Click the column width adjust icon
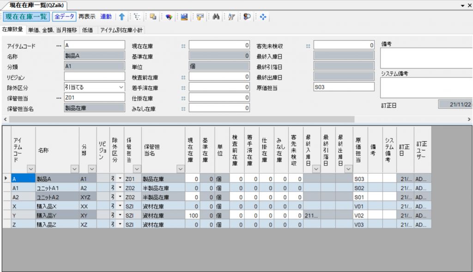The height and width of the screenshot is (272, 473). pos(200,17)
